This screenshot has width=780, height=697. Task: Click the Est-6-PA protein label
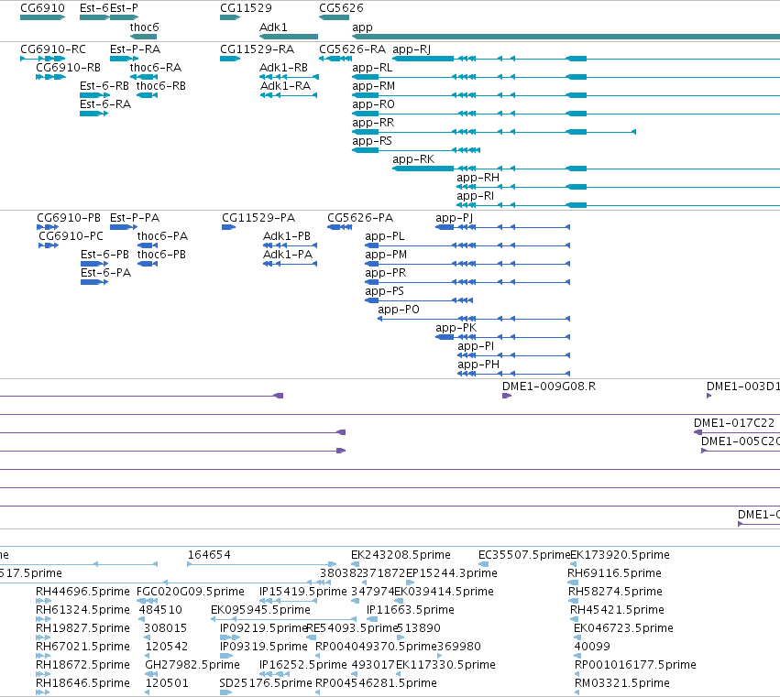point(106,274)
